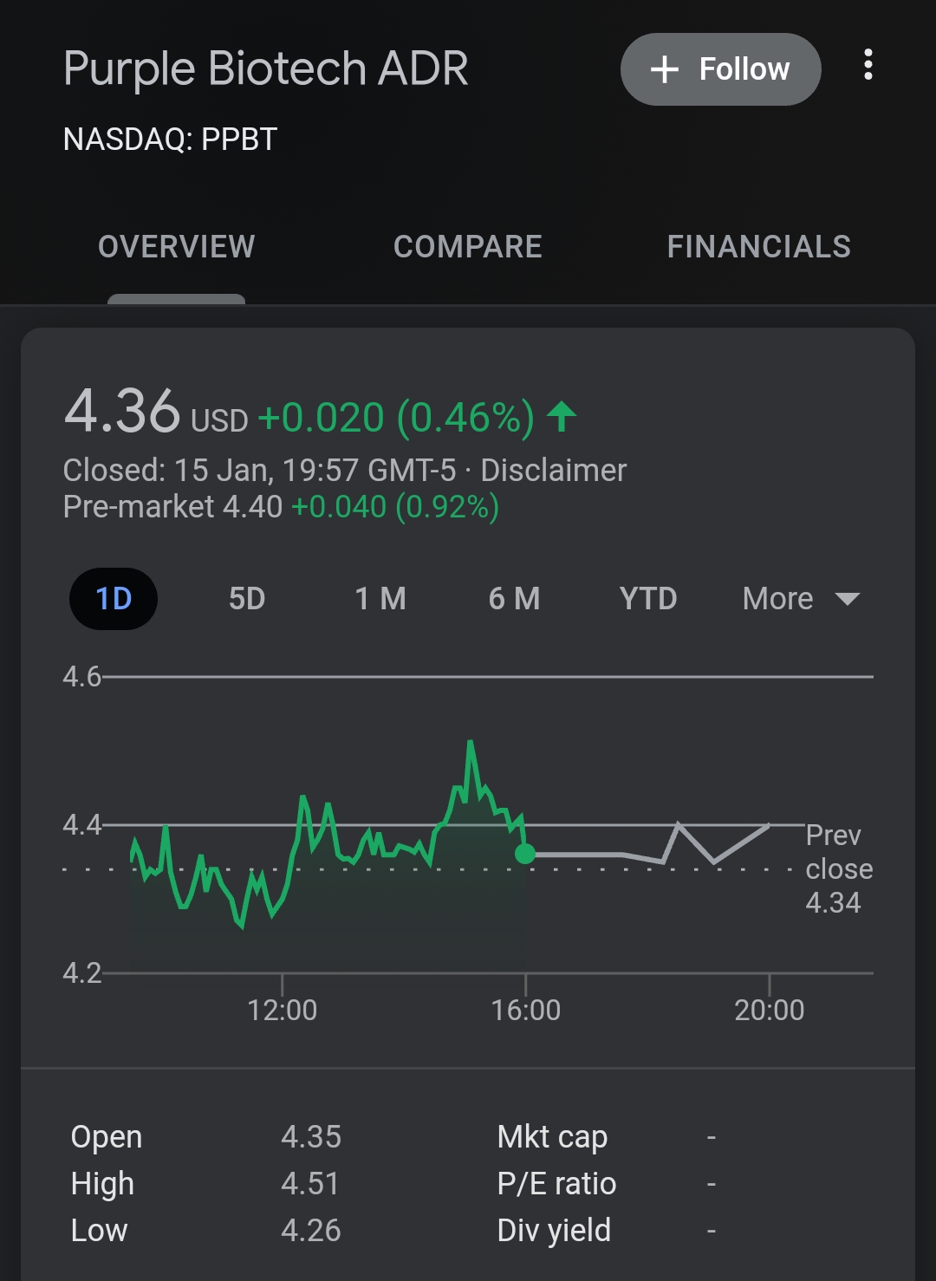The image size is (936, 1281).
Task: Follow the Purple Biotech ADR stock
Action: pos(720,69)
